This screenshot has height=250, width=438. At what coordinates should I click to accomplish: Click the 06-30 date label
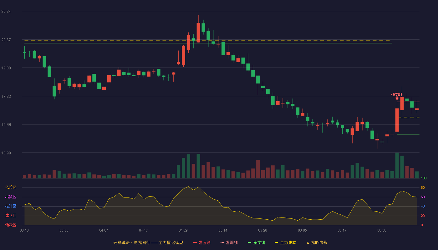tap(382, 230)
